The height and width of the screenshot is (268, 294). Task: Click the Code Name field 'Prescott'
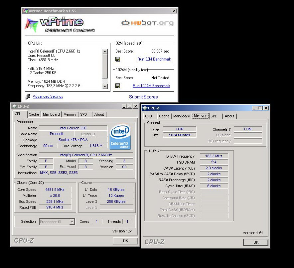(57, 134)
